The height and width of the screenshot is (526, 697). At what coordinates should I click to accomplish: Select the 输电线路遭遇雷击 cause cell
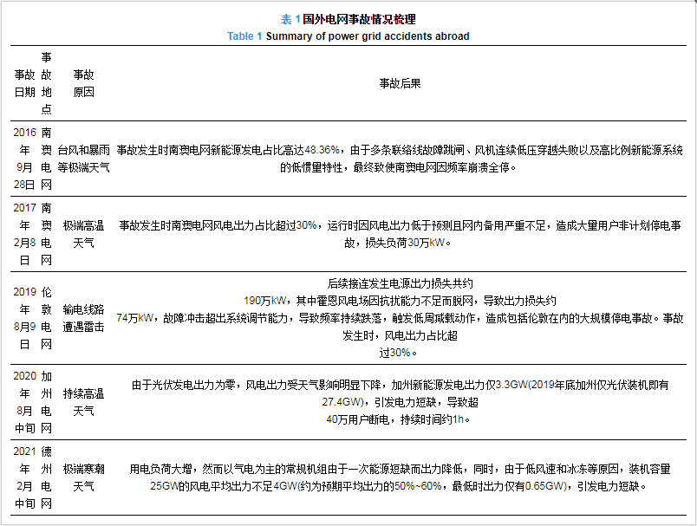pos(83,318)
